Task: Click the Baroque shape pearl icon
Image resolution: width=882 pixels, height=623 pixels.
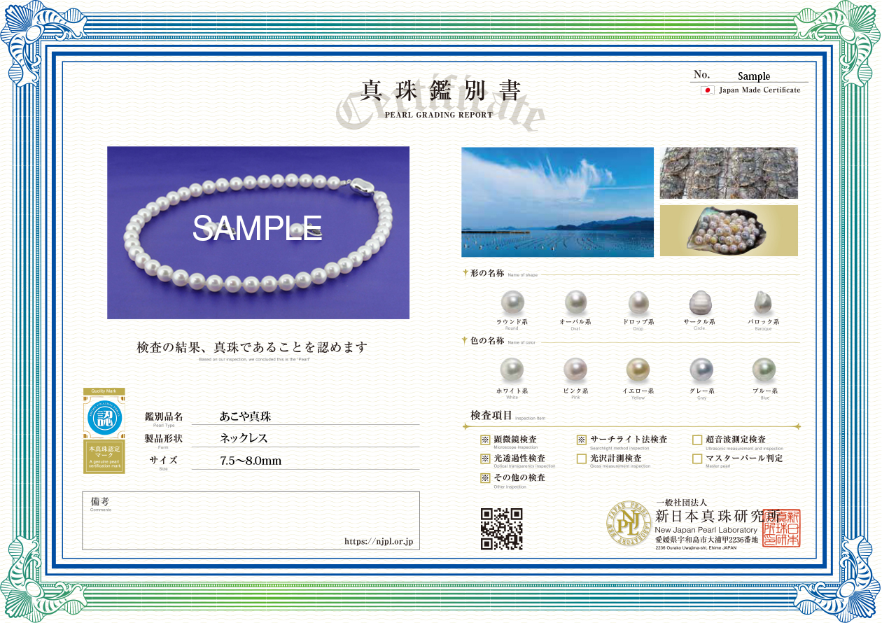Action: (762, 303)
